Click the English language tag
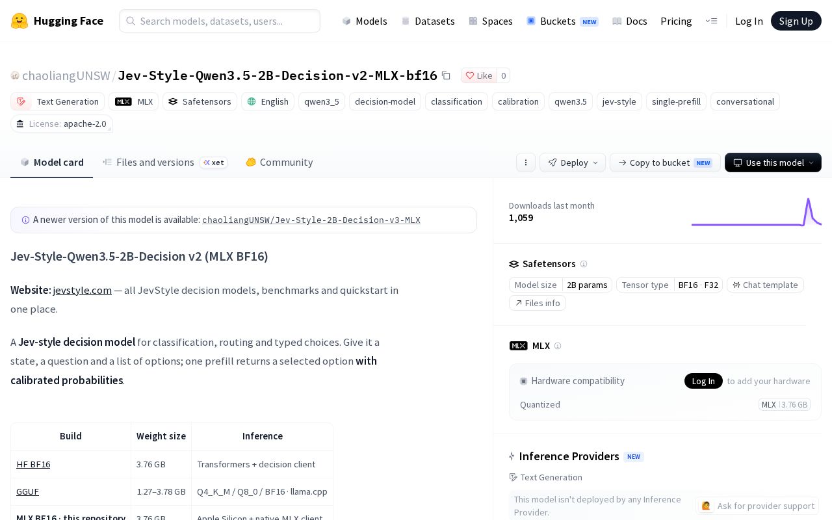This screenshot has width=832, height=520. [268, 101]
